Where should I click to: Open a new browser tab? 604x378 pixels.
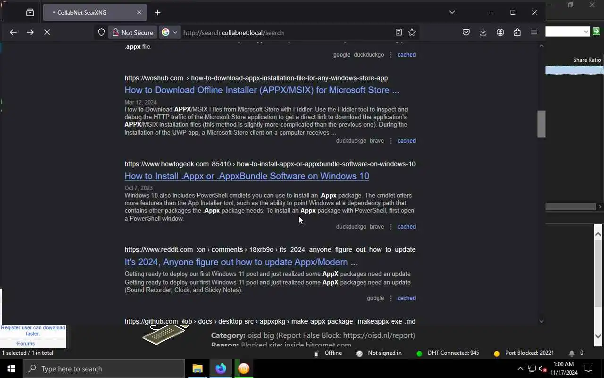(x=158, y=13)
